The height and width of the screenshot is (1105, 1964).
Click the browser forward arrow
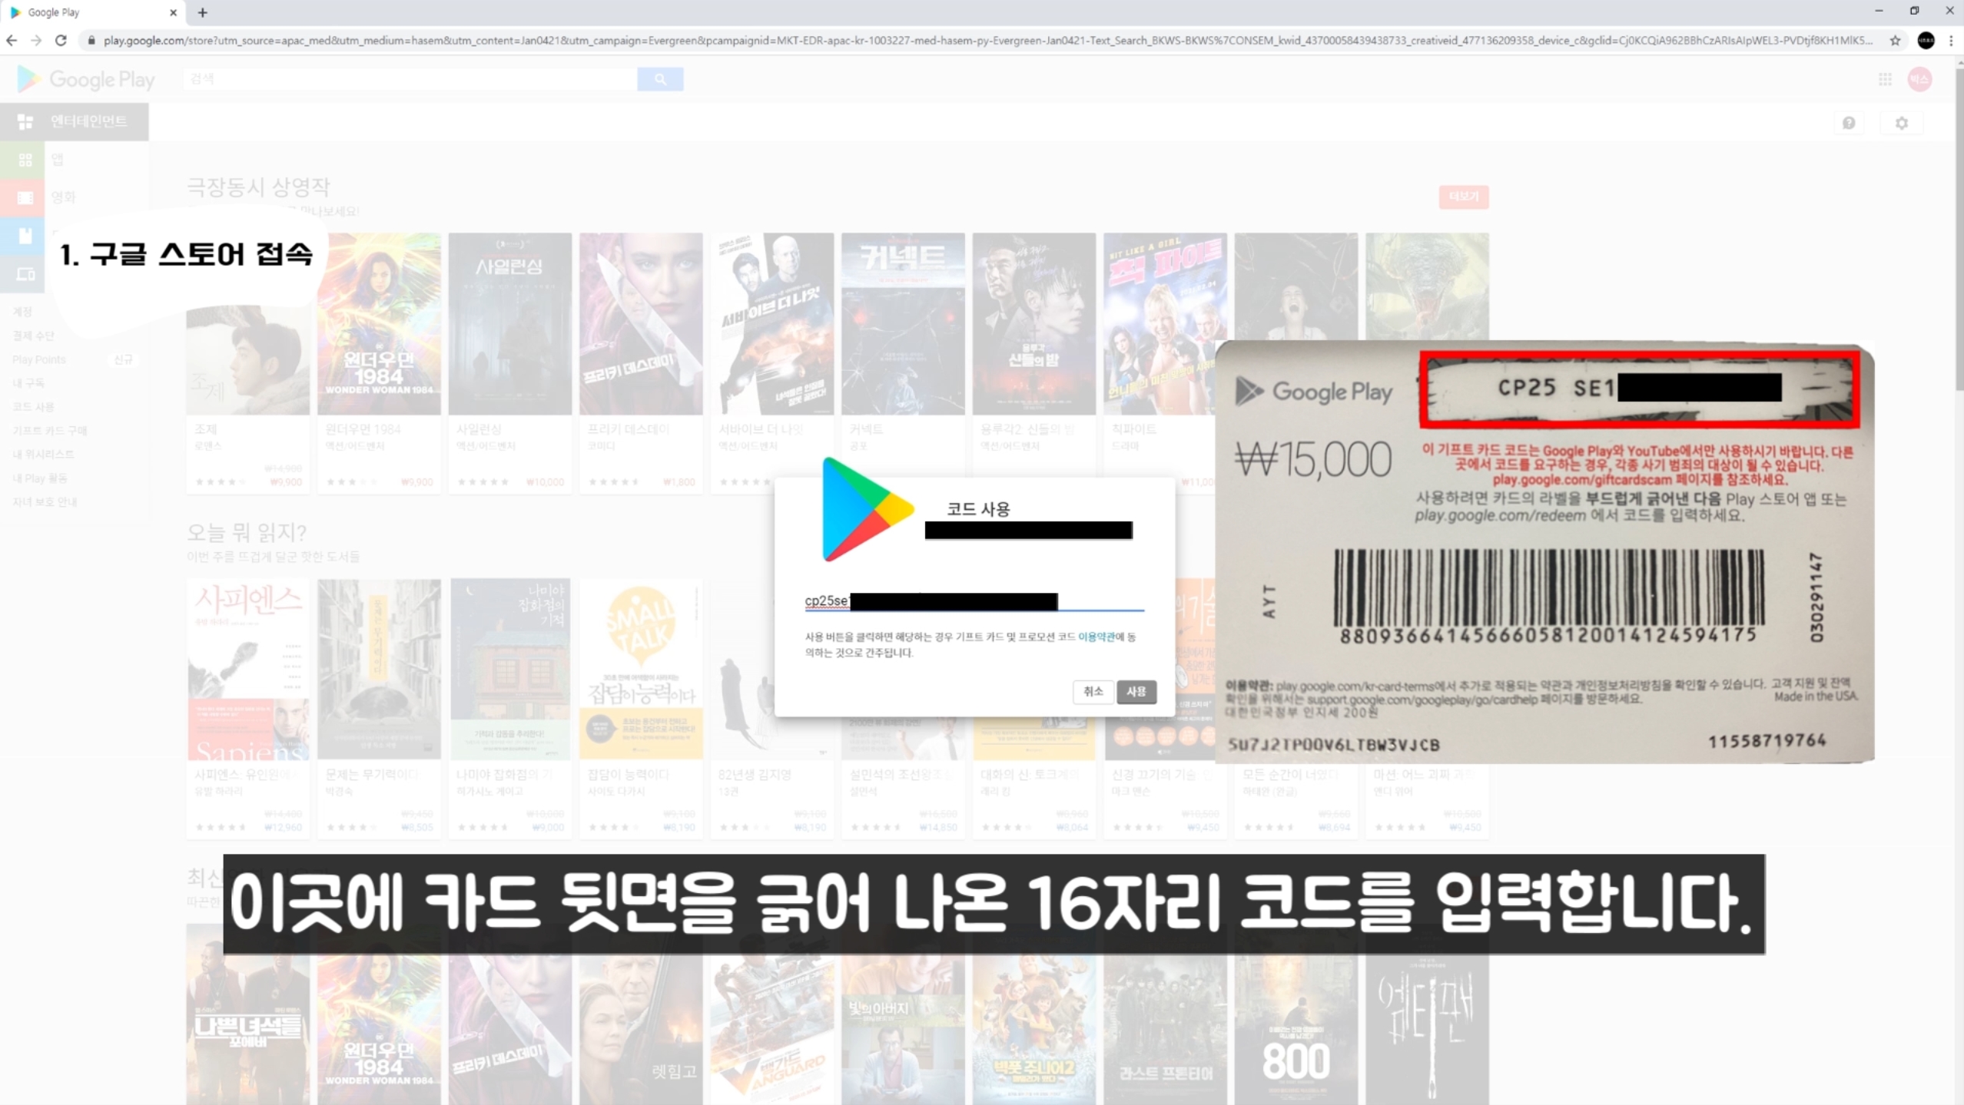pos(36,40)
